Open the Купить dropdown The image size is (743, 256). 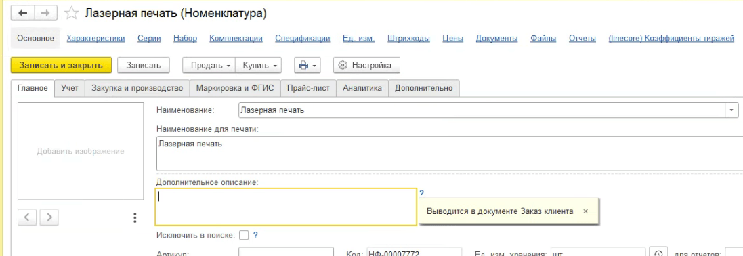tap(259, 66)
